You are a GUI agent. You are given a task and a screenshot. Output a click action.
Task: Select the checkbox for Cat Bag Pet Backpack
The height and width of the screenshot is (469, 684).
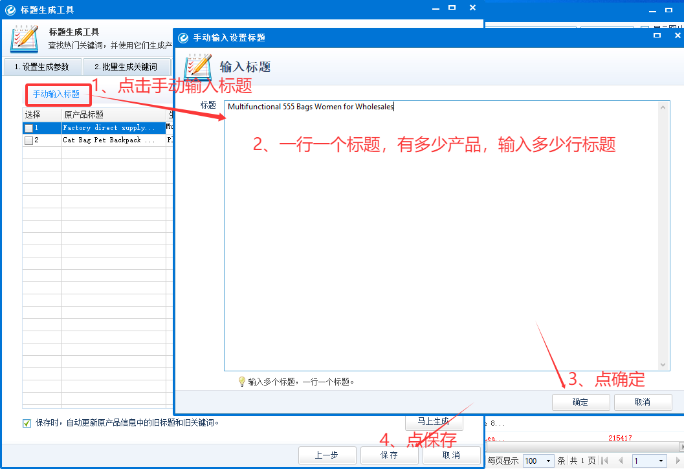point(28,140)
